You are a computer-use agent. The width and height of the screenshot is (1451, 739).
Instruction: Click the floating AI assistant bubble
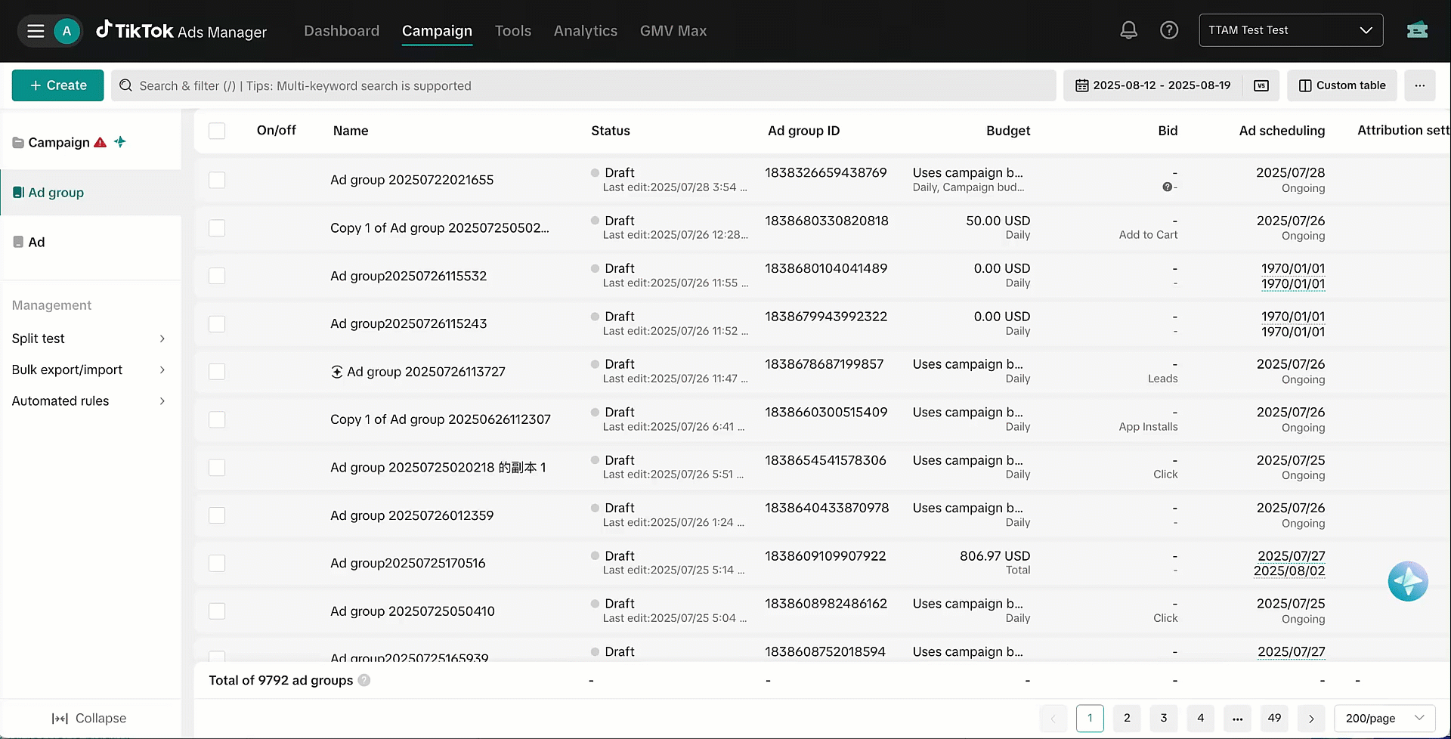[1407, 581]
